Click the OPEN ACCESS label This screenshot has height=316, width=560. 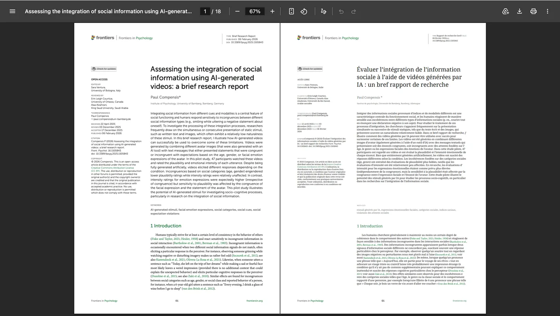pos(99,79)
